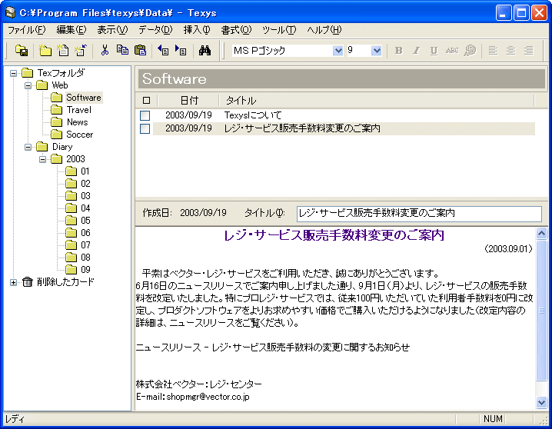
Task: Check the box for レジ・サービス販売手数料 row
Action: [x=145, y=128]
